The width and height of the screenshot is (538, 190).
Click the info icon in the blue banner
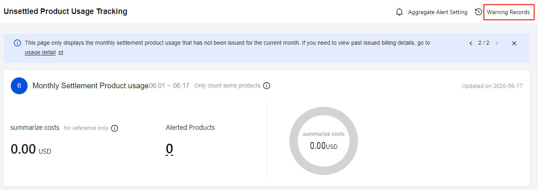18,43
